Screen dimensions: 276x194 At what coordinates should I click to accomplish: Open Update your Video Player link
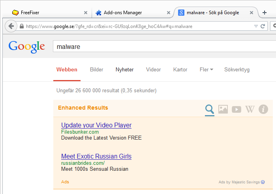96,125
